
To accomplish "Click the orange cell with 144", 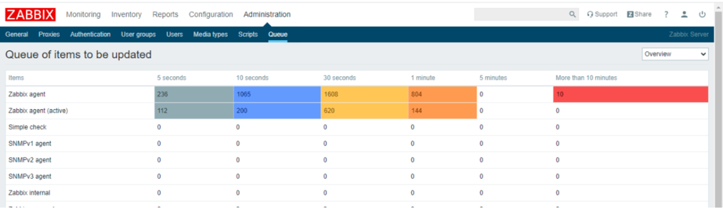I will (x=442, y=111).
